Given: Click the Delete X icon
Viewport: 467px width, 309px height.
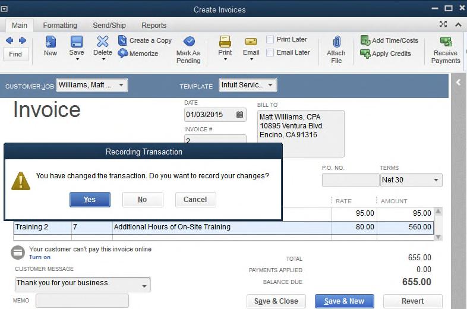Looking at the screenshot, I should [x=103, y=42].
